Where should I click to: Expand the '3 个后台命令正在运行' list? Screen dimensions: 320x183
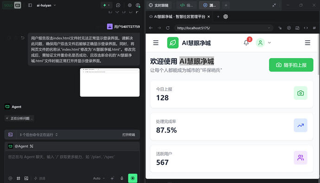[x=38, y=135]
